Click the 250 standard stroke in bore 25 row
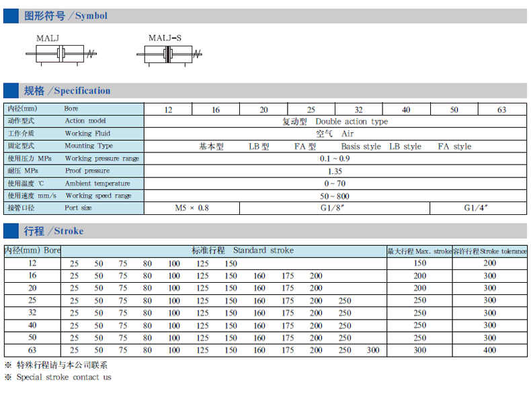 345,301
